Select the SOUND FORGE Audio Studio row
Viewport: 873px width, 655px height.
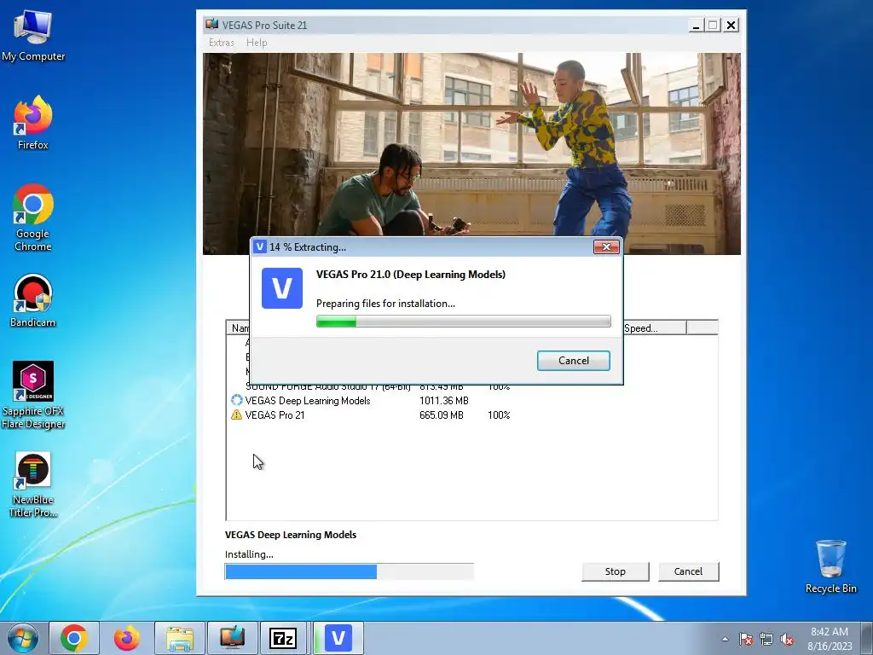471,387
